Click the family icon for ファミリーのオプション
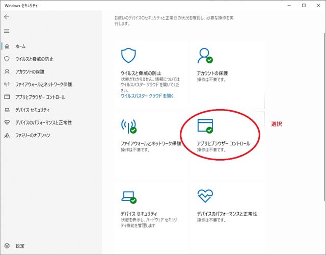Screen dimensions: 326x255 [7, 136]
